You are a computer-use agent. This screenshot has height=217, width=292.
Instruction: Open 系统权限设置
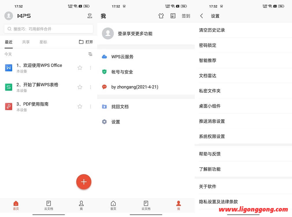click(x=243, y=136)
